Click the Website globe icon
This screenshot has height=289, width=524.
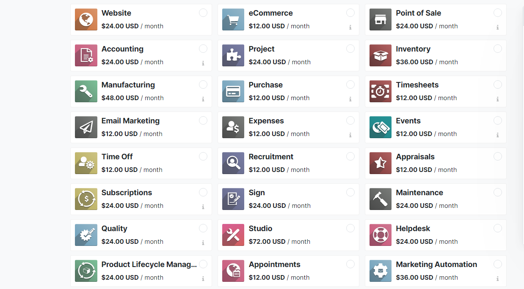click(86, 19)
